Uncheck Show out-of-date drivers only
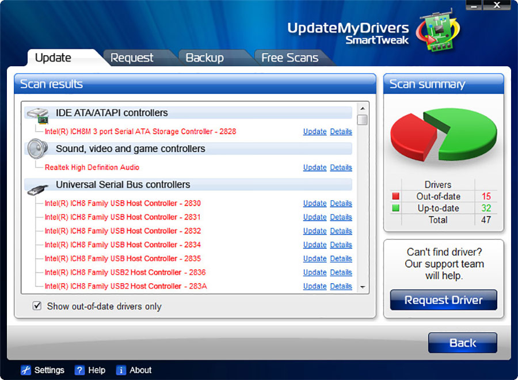Screen dimensions: 518x380 (37, 306)
